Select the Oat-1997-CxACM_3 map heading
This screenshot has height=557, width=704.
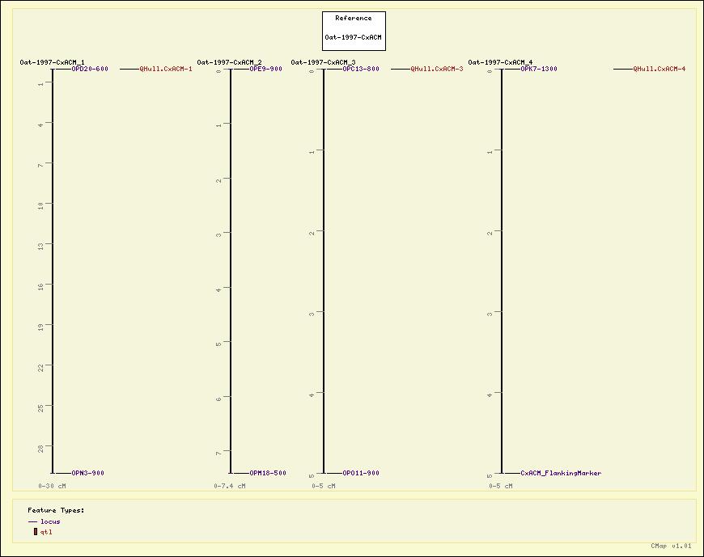tap(323, 62)
